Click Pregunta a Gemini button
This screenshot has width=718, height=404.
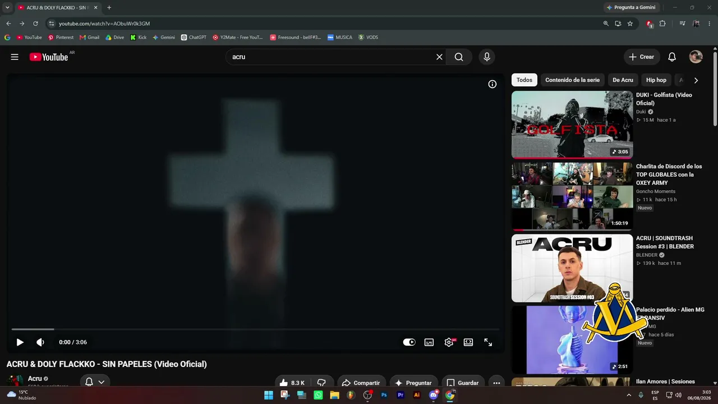[631, 8]
